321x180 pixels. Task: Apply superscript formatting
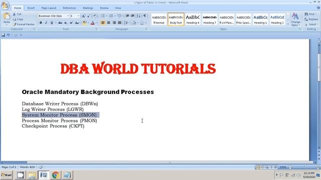[71, 22]
